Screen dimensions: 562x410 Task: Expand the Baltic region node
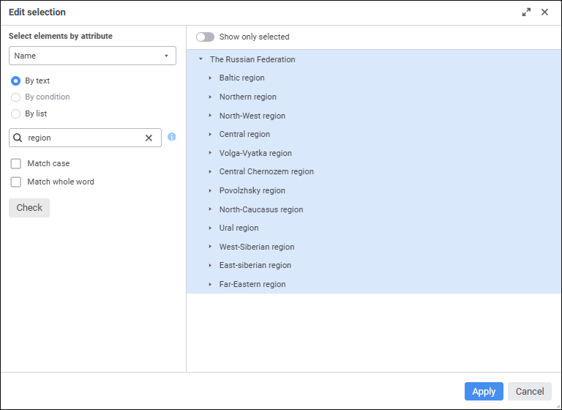[x=210, y=78]
